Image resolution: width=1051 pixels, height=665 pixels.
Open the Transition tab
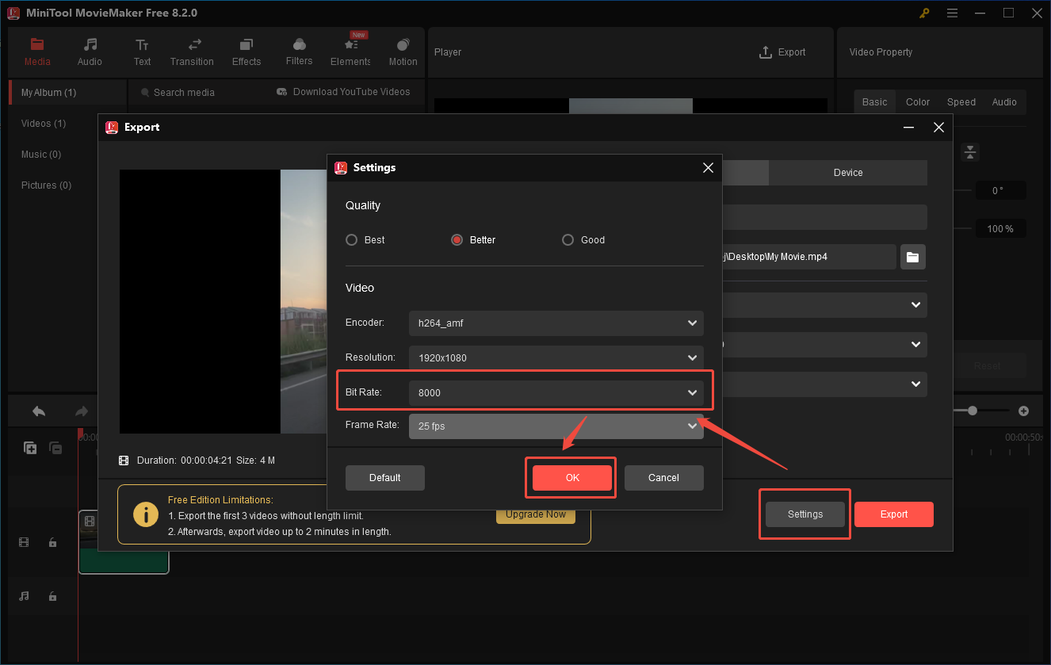coord(192,52)
